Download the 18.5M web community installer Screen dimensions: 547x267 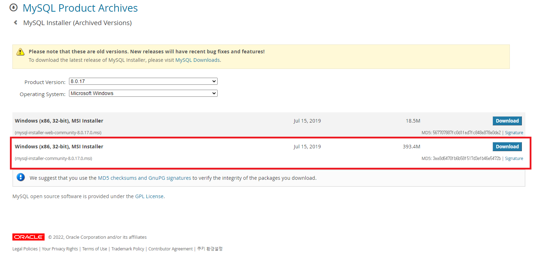507,121
